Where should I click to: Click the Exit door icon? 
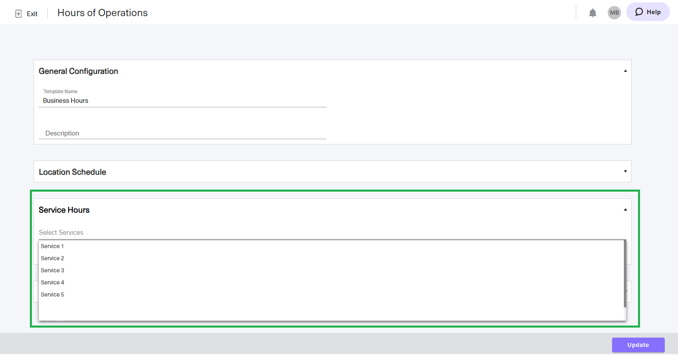point(19,14)
